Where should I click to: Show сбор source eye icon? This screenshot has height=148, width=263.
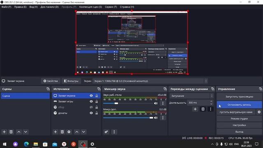pyautogui.click(x=91, y=107)
